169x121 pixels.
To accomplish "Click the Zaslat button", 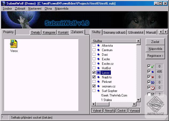I will click(155, 42).
